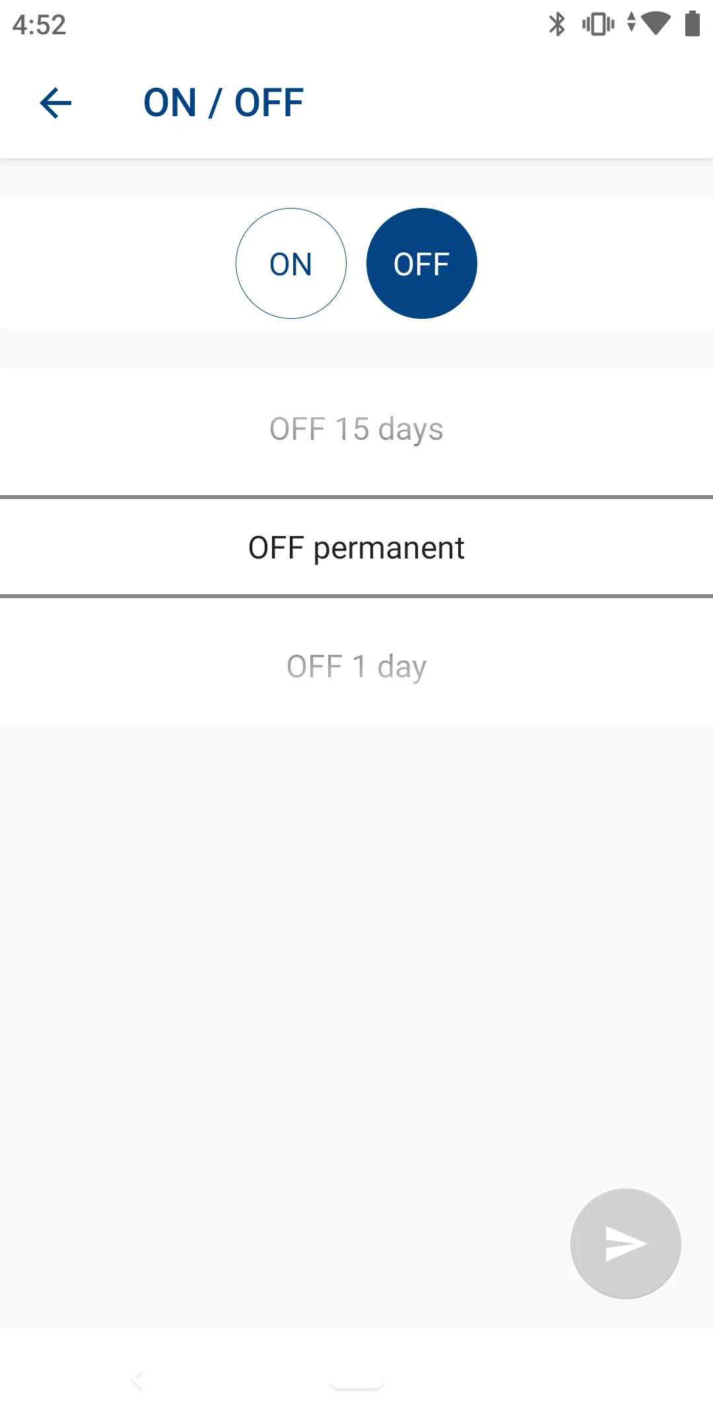Tap the divider line below OFF permanent
The height and width of the screenshot is (1426, 713).
[356, 596]
